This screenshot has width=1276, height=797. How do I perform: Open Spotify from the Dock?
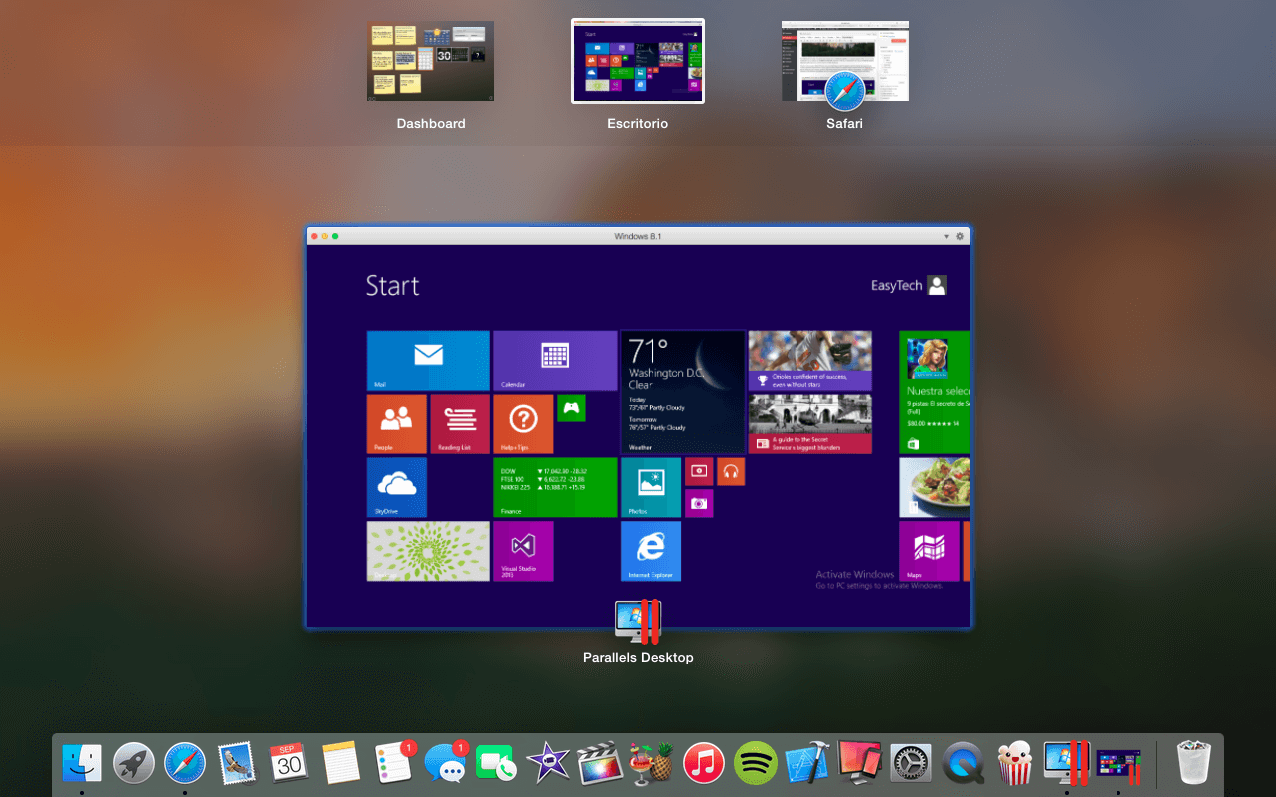[756, 764]
